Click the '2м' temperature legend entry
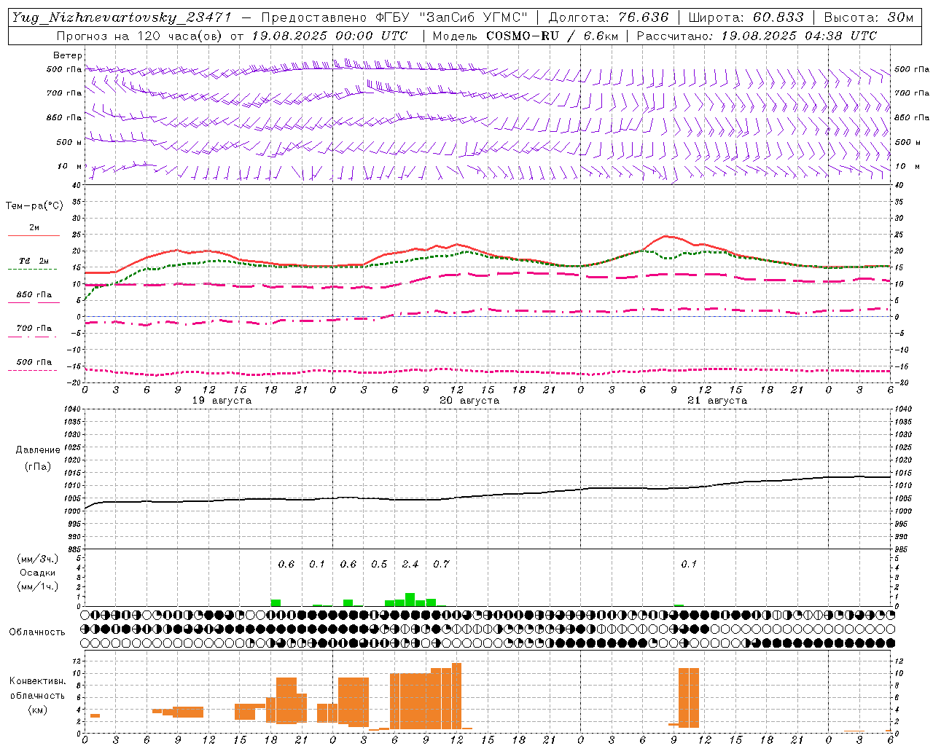 34,228
